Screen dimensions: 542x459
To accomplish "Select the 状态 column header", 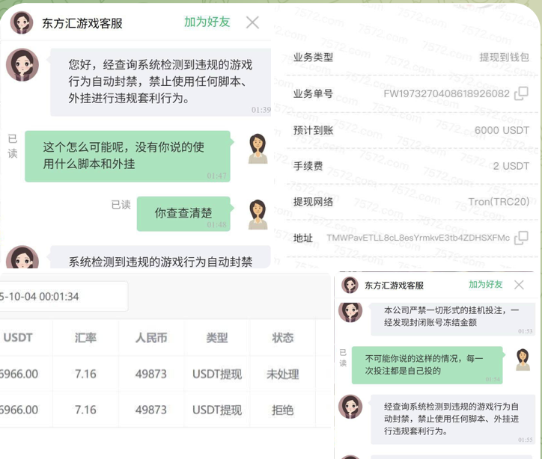I will [x=282, y=338].
